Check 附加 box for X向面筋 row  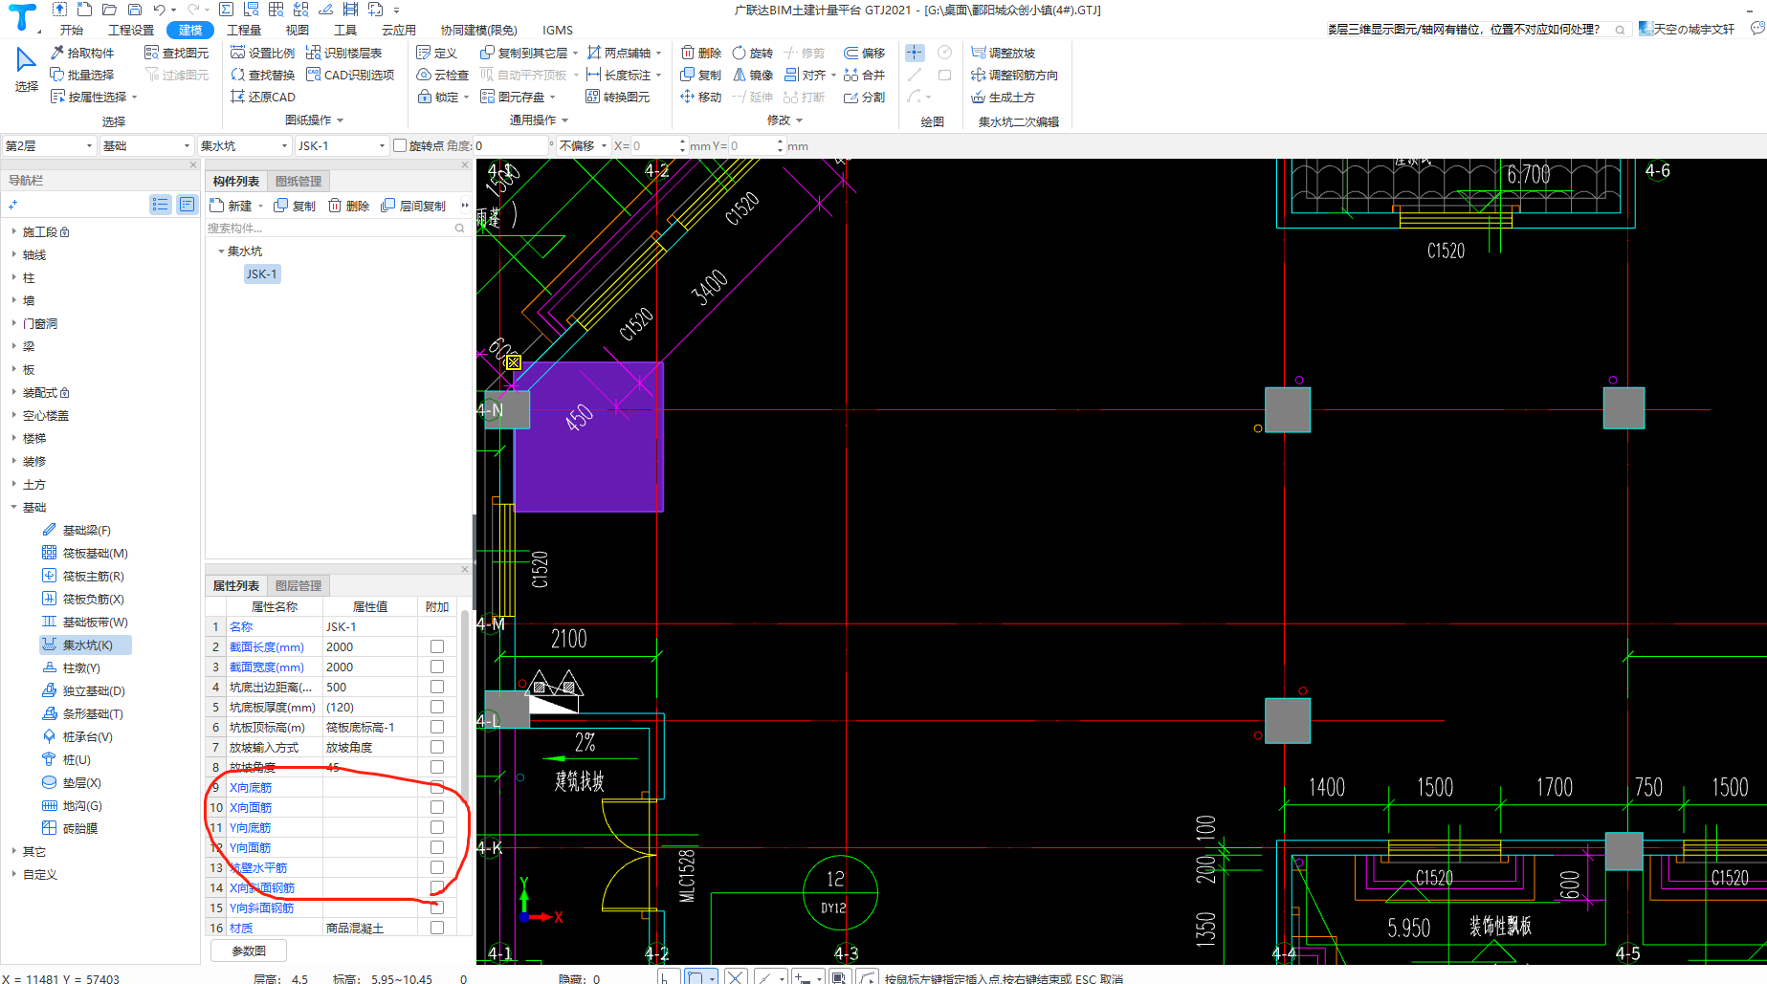click(437, 807)
